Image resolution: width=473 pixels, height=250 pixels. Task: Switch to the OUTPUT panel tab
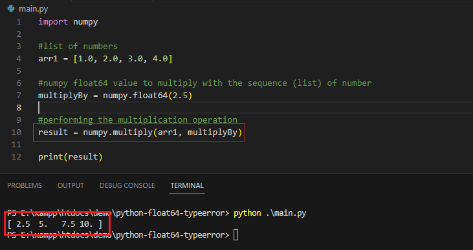(x=71, y=185)
